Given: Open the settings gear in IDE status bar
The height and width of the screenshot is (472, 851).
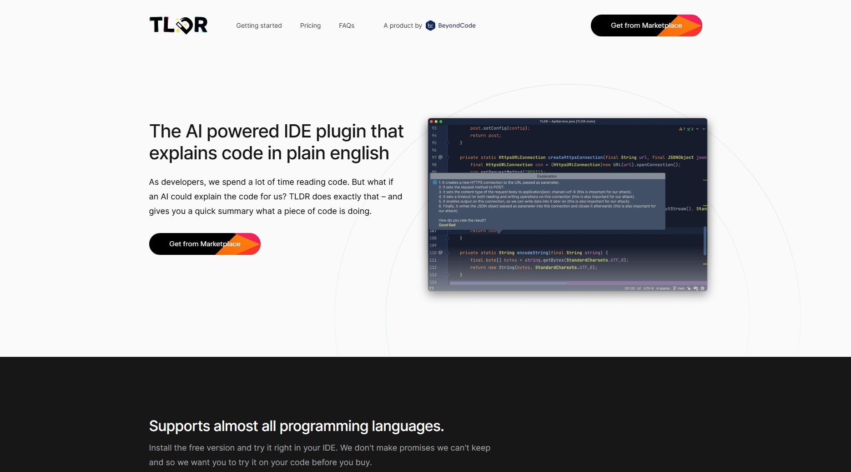Looking at the screenshot, I should pyautogui.click(x=703, y=288).
